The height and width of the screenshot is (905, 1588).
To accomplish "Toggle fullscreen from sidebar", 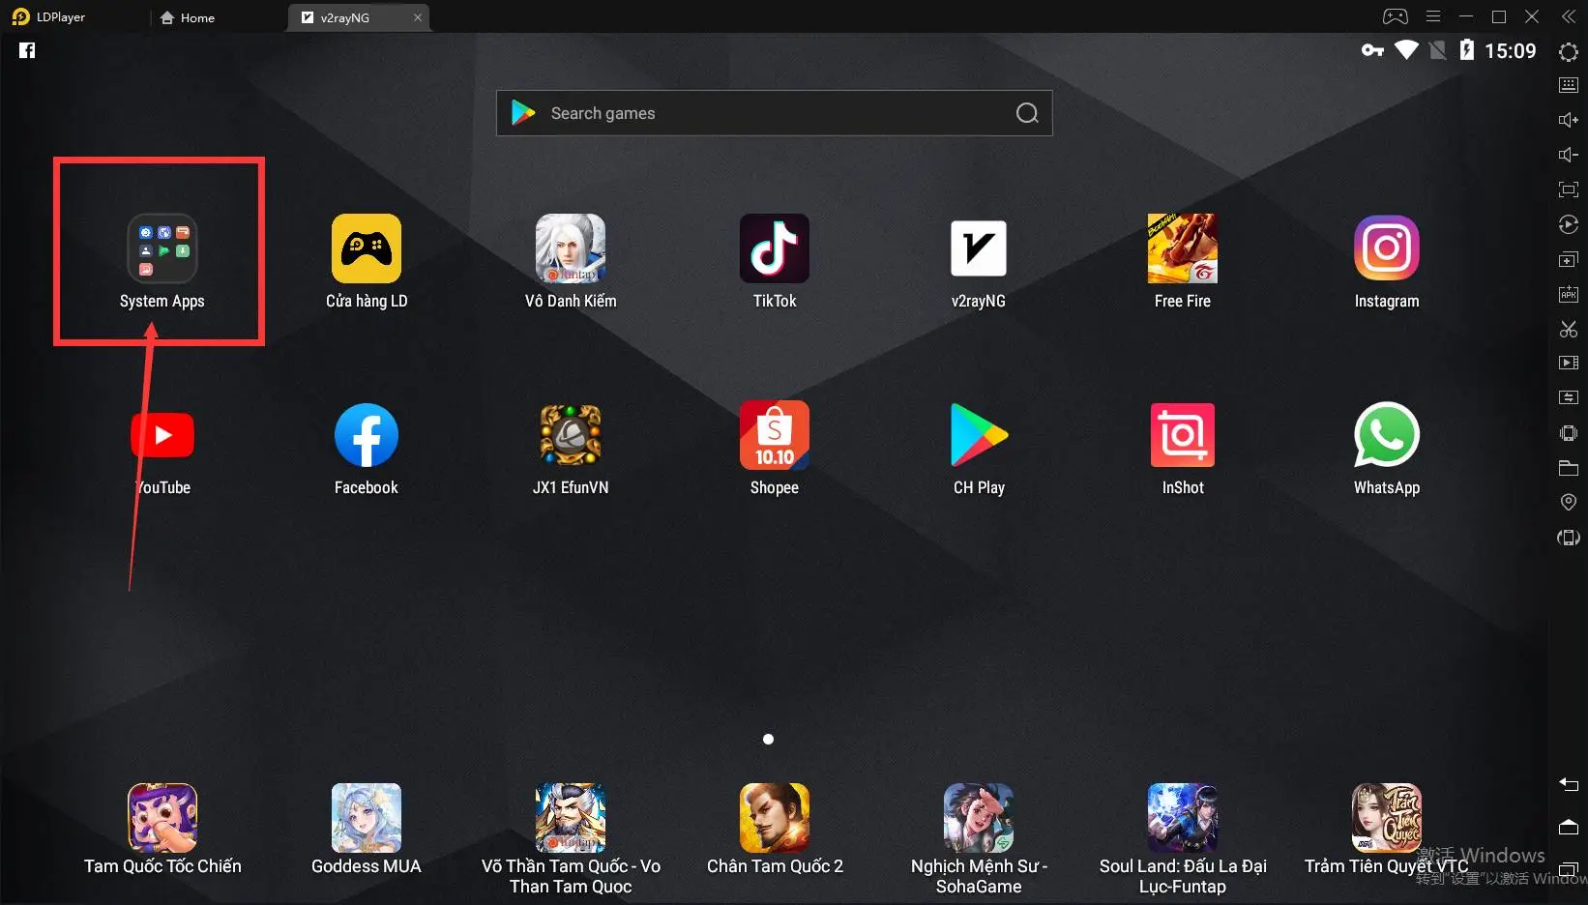I will (x=1569, y=190).
